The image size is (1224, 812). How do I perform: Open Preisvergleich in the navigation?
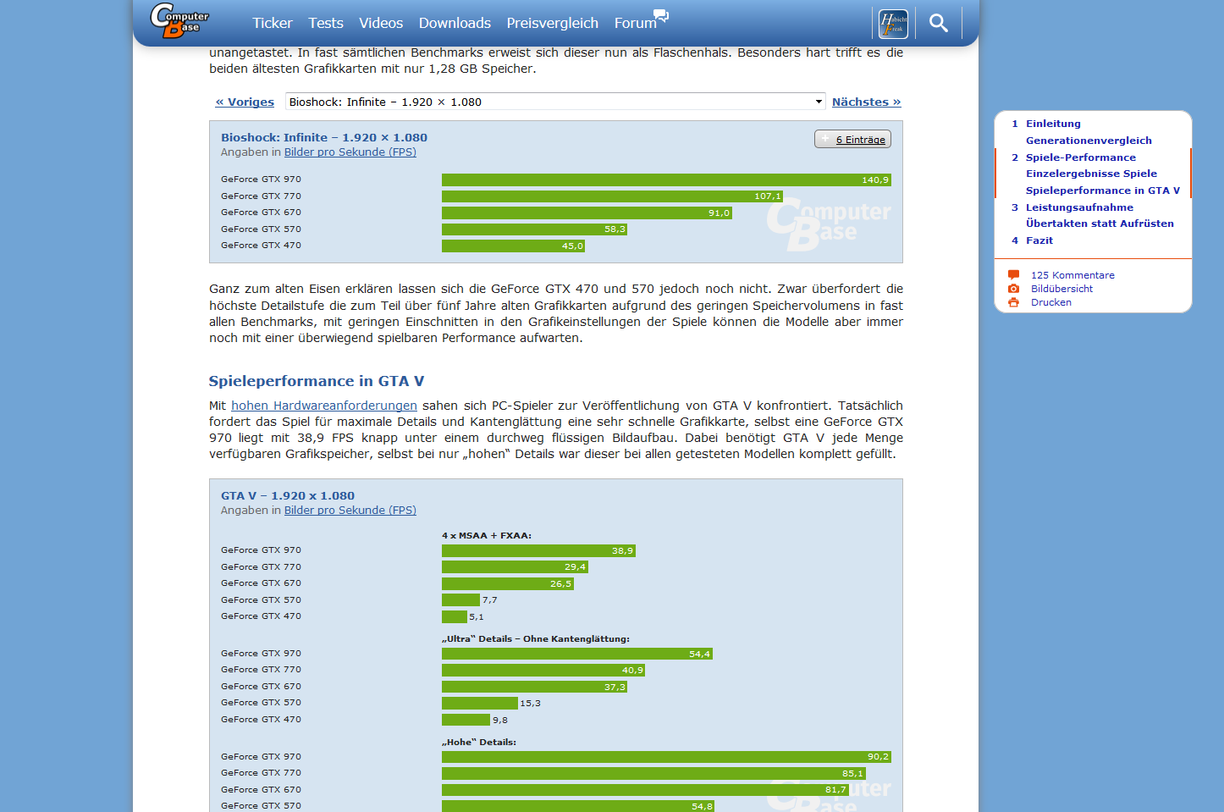click(x=553, y=23)
